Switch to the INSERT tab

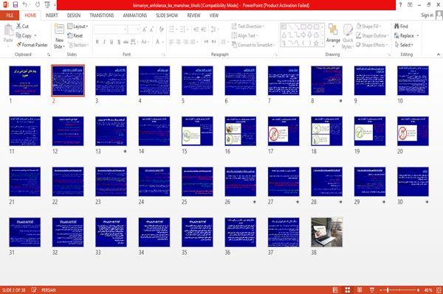pos(52,15)
